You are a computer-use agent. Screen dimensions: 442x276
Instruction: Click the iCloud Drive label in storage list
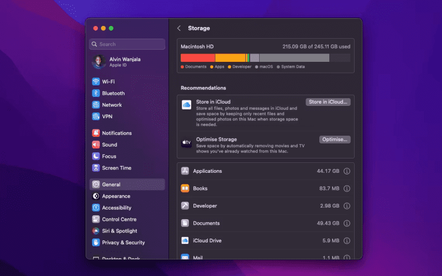[x=207, y=241]
